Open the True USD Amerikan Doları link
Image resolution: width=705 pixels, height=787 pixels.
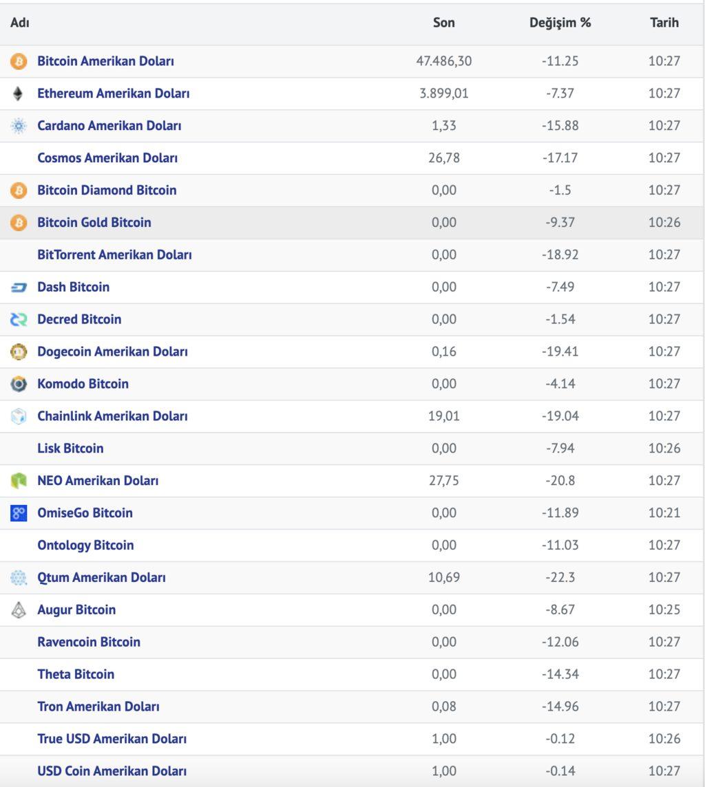(x=112, y=739)
